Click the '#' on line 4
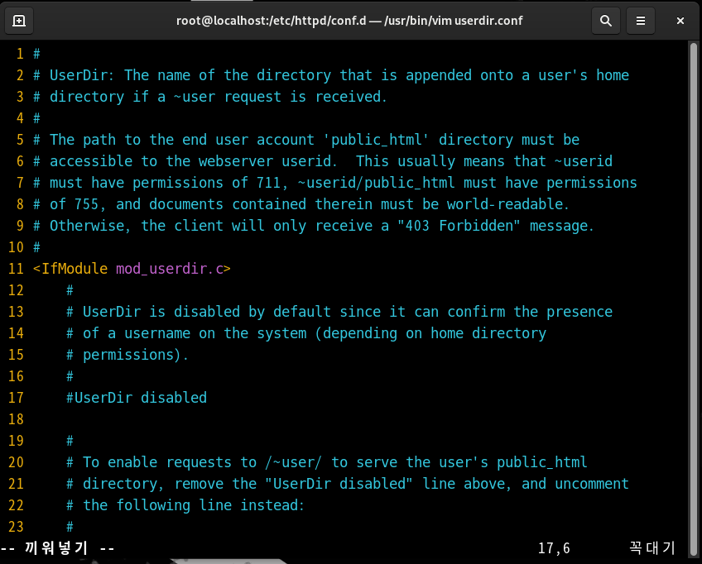The image size is (702, 564). coord(36,118)
